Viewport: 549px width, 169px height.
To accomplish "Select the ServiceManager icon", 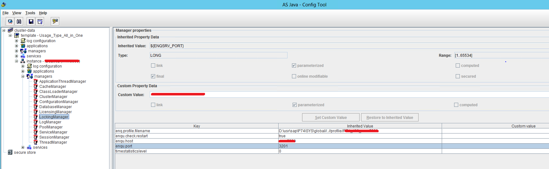I will pyautogui.click(x=36, y=132).
